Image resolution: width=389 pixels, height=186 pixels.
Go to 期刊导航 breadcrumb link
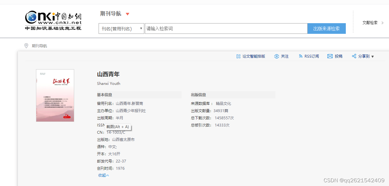[39, 46]
